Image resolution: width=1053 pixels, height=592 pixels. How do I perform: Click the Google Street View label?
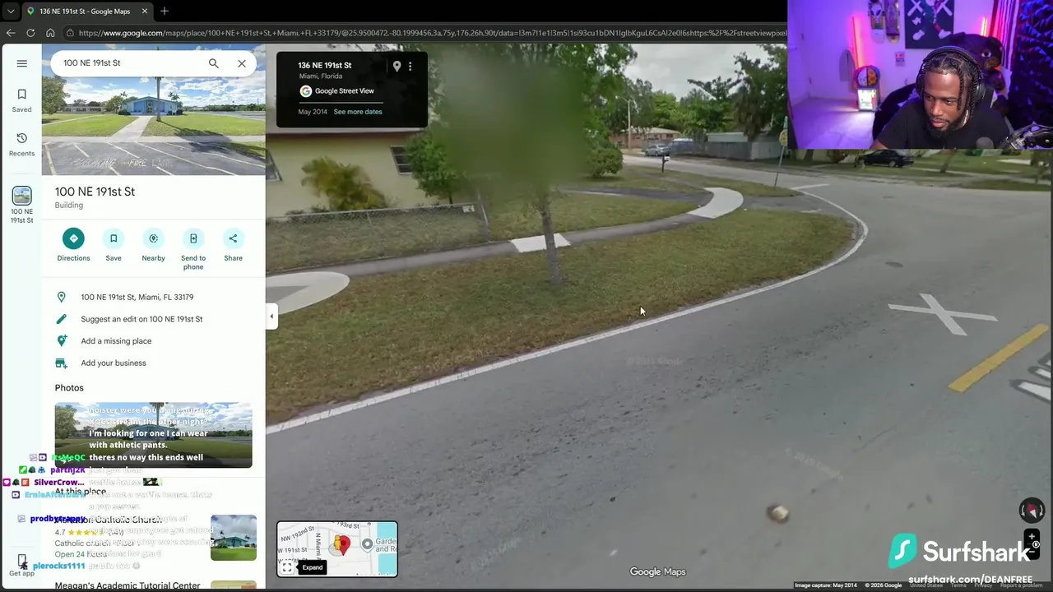pos(344,91)
